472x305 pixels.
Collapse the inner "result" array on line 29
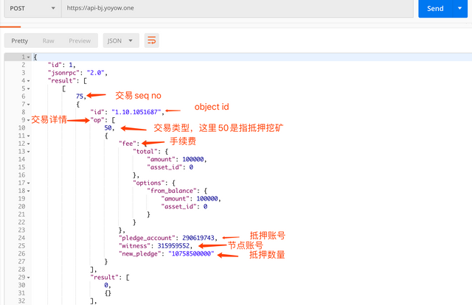(x=28, y=277)
